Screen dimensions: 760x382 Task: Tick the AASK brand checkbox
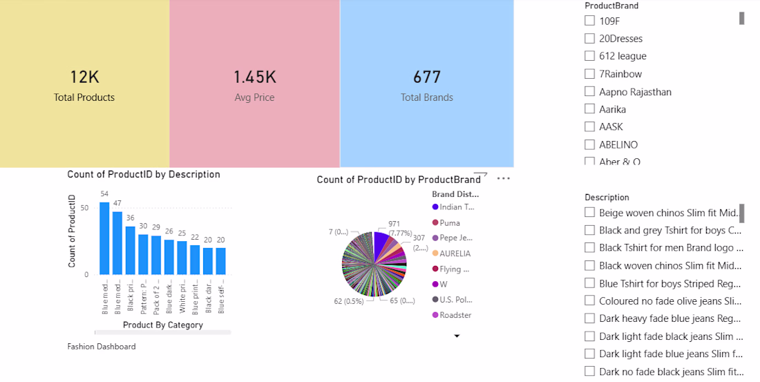pyautogui.click(x=589, y=126)
